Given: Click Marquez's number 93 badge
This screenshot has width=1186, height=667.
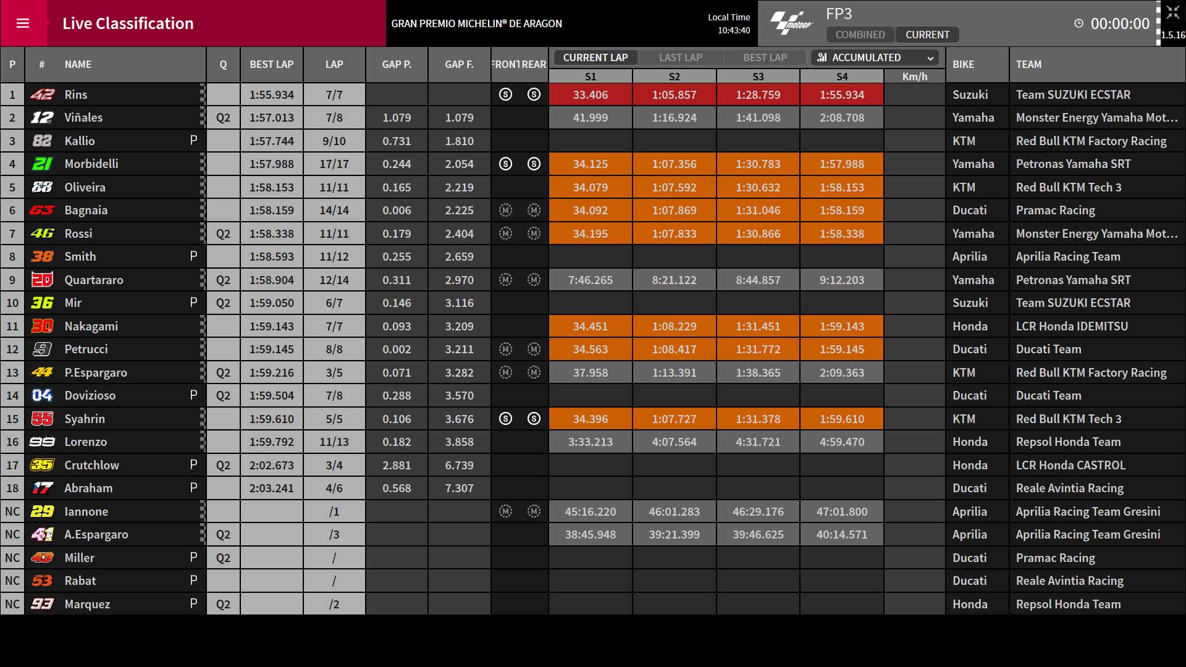Looking at the screenshot, I should coord(42,604).
